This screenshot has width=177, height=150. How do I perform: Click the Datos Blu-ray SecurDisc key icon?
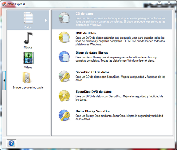pyautogui.click(x=64, y=115)
